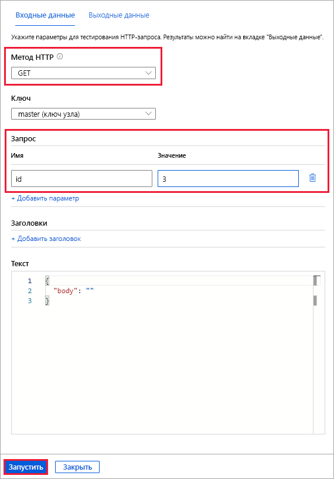Click the Запустить button
The image size is (334, 479).
26,467
